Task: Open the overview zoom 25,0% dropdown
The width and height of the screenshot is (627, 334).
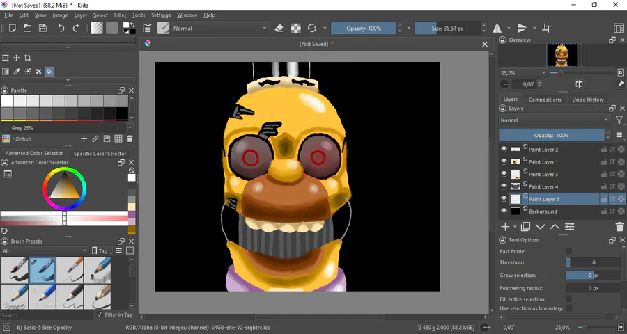Action: pyautogui.click(x=523, y=72)
